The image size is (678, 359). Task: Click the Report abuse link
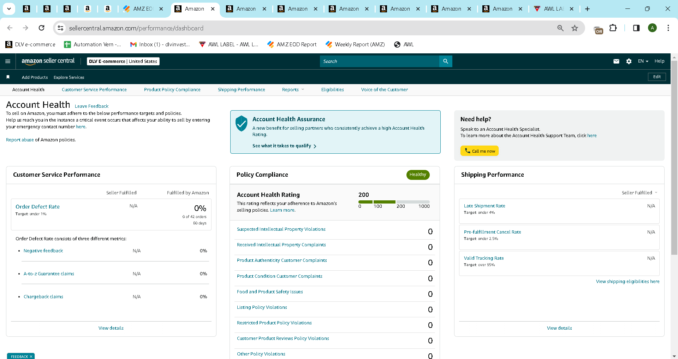pyautogui.click(x=20, y=140)
